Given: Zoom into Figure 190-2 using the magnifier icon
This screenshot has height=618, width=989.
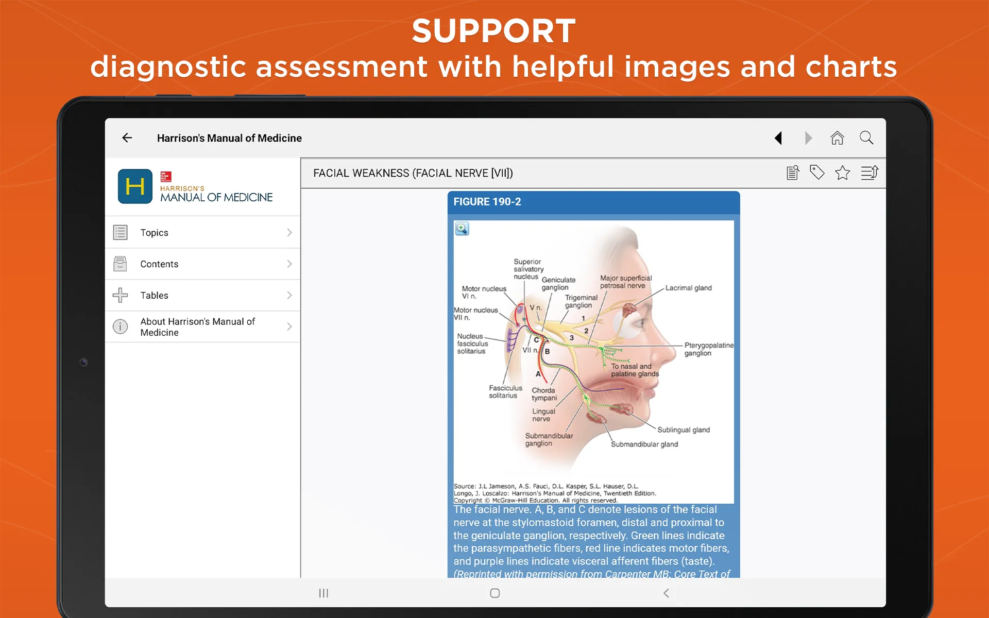Looking at the screenshot, I should (x=462, y=228).
